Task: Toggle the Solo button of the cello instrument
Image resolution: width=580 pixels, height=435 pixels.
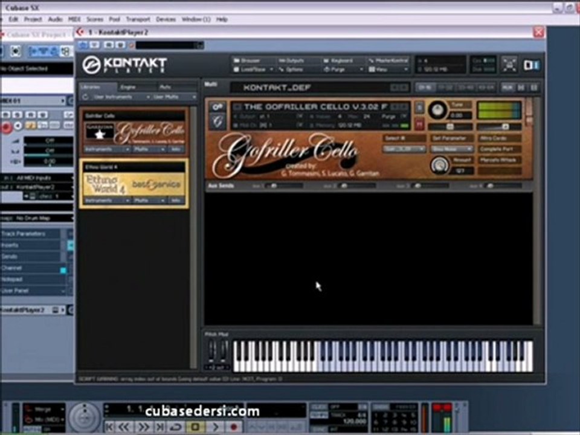Action: click(419, 108)
